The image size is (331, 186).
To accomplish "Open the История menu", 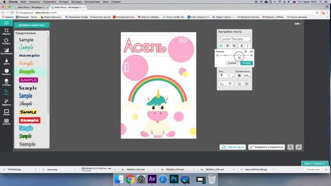I will tap(63, 2).
